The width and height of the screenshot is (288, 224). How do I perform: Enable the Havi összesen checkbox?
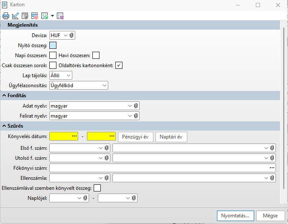(96, 55)
